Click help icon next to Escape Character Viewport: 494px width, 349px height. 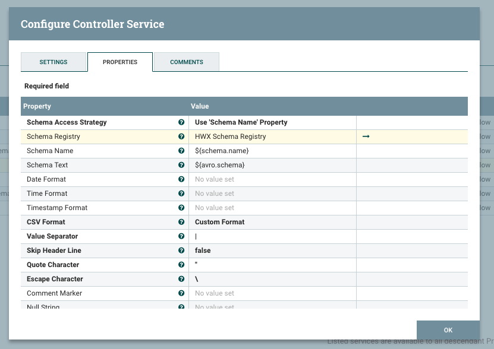click(181, 279)
